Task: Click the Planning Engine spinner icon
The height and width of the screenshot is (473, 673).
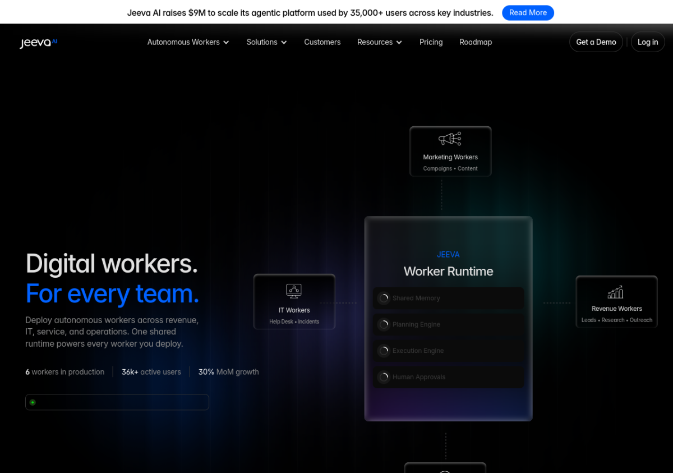Action: (x=384, y=324)
